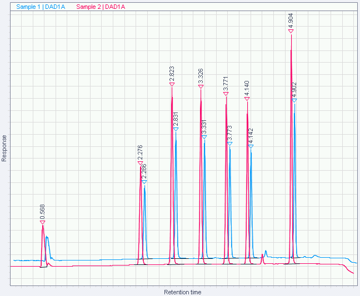Click the blue peak marker at 3.331
This screenshot has width=360, height=296.
tap(204, 137)
